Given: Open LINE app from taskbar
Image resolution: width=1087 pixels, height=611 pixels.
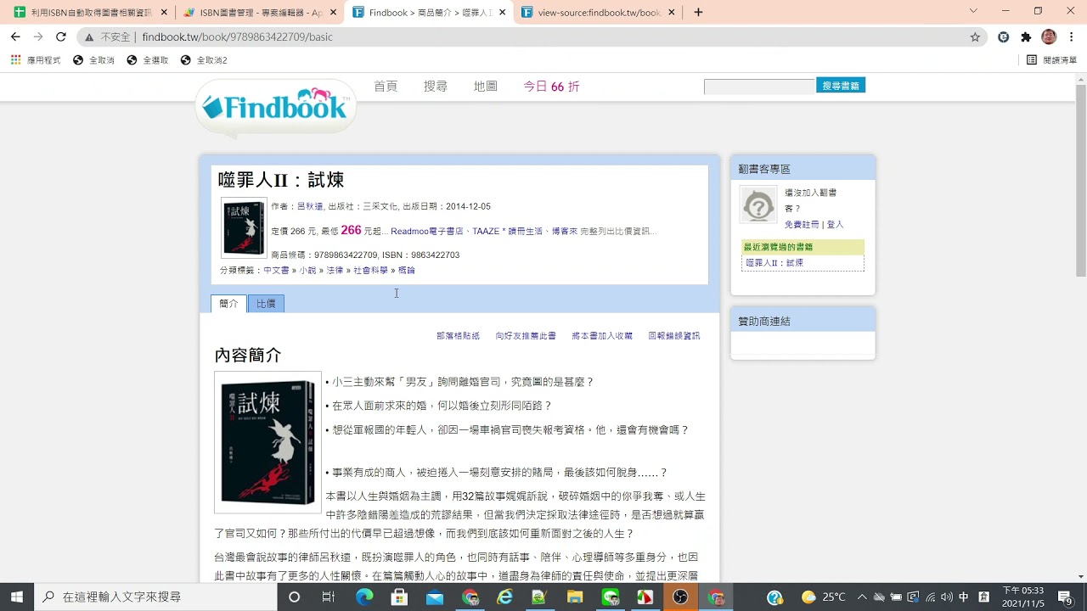Looking at the screenshot, I should 610,597.
